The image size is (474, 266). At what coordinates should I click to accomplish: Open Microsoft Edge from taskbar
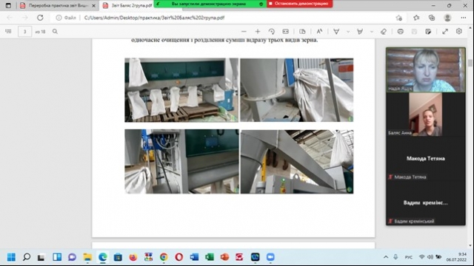[103, 257]
